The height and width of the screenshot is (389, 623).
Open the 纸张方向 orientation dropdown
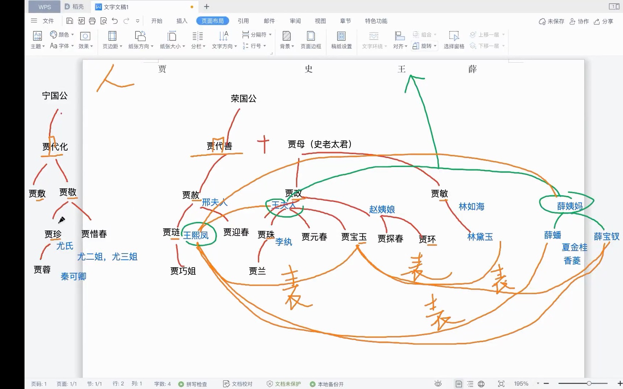click(141, 40)
